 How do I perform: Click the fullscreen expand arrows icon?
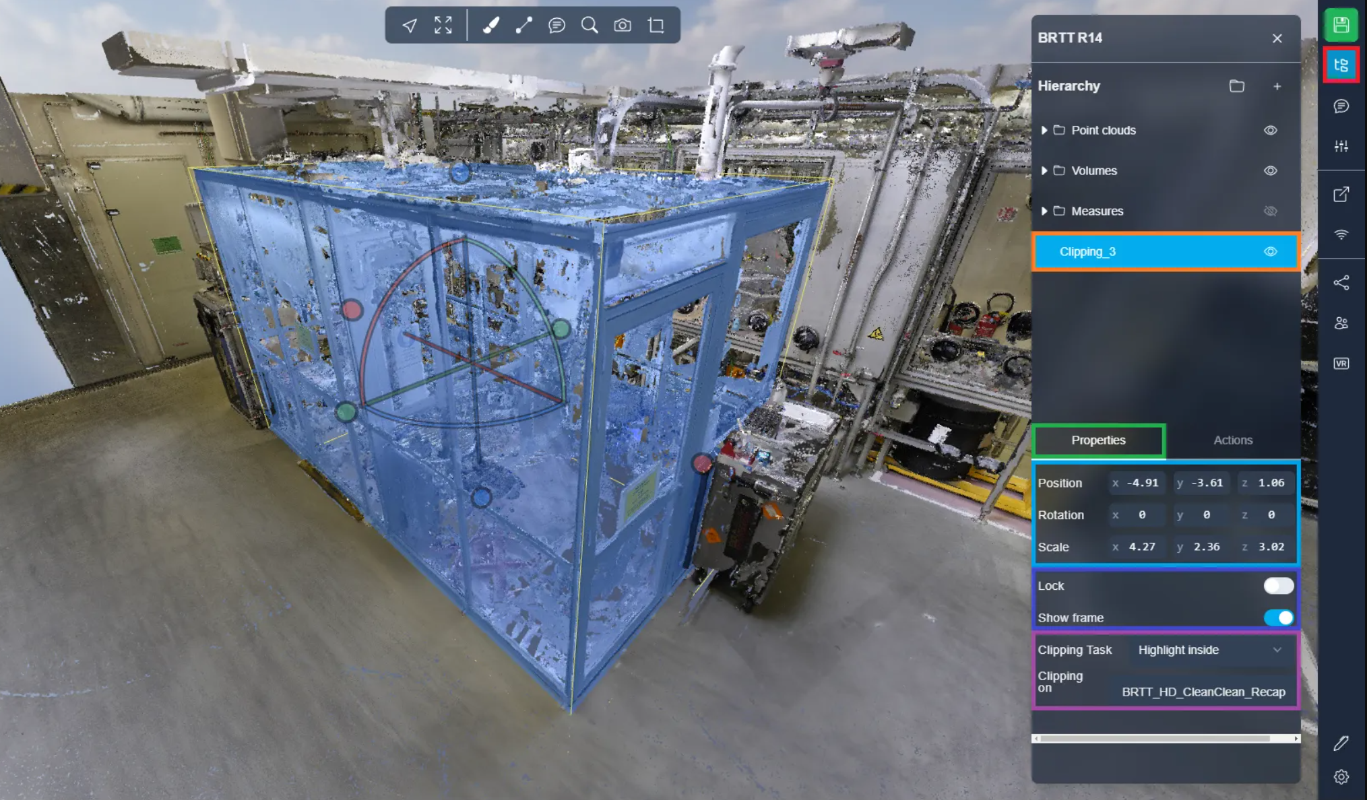point(443,26)
